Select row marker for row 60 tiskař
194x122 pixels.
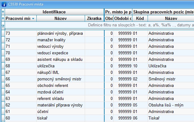point(3,118)
